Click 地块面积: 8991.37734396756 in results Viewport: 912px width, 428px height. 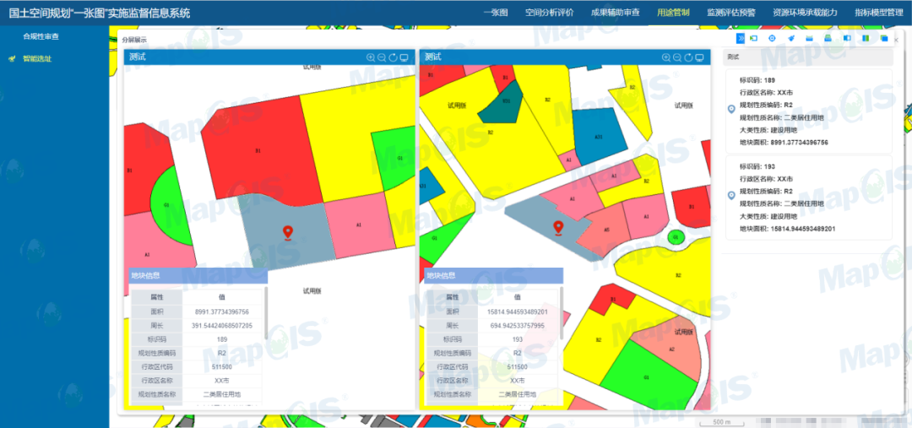(x=784, y=143)
